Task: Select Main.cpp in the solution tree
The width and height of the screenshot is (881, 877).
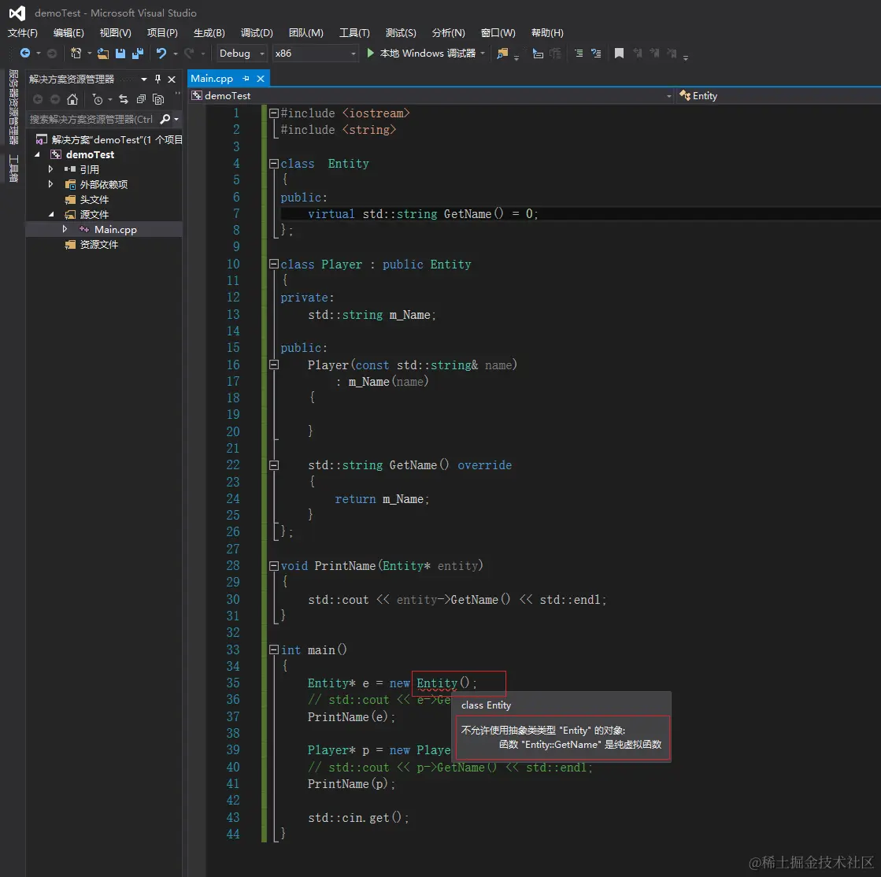Action: tap(115, 229)
